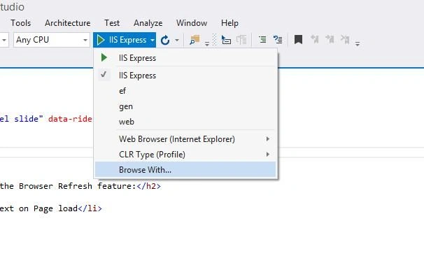Select top IIS Express entry with green play icon
Screen dimensions: 424x263
pyautogui.click(x=185, y=58)
